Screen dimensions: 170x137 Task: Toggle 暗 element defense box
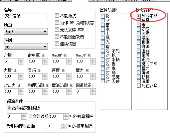point(103,46)
